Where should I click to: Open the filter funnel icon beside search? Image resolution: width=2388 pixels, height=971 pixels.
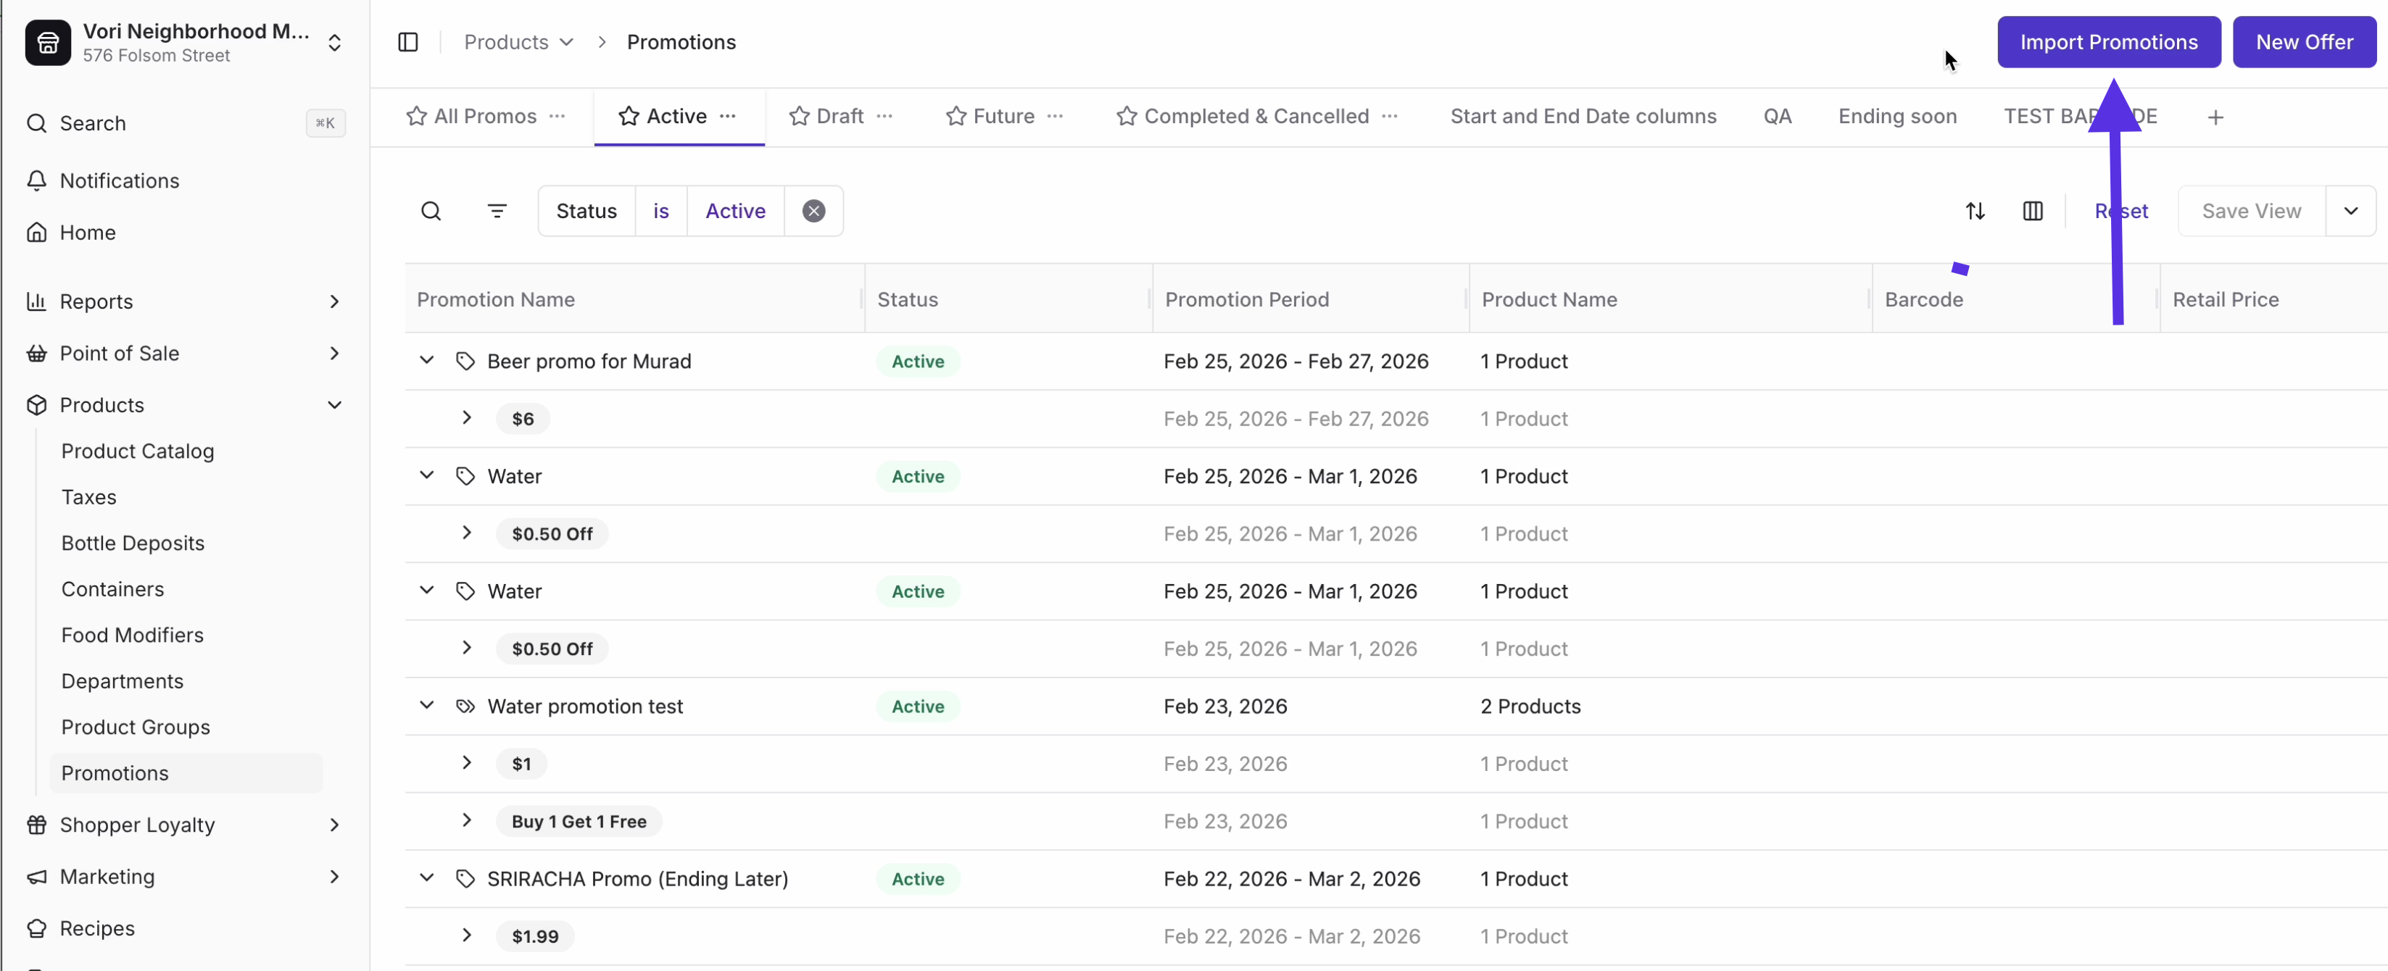click(x=498, y=210)
